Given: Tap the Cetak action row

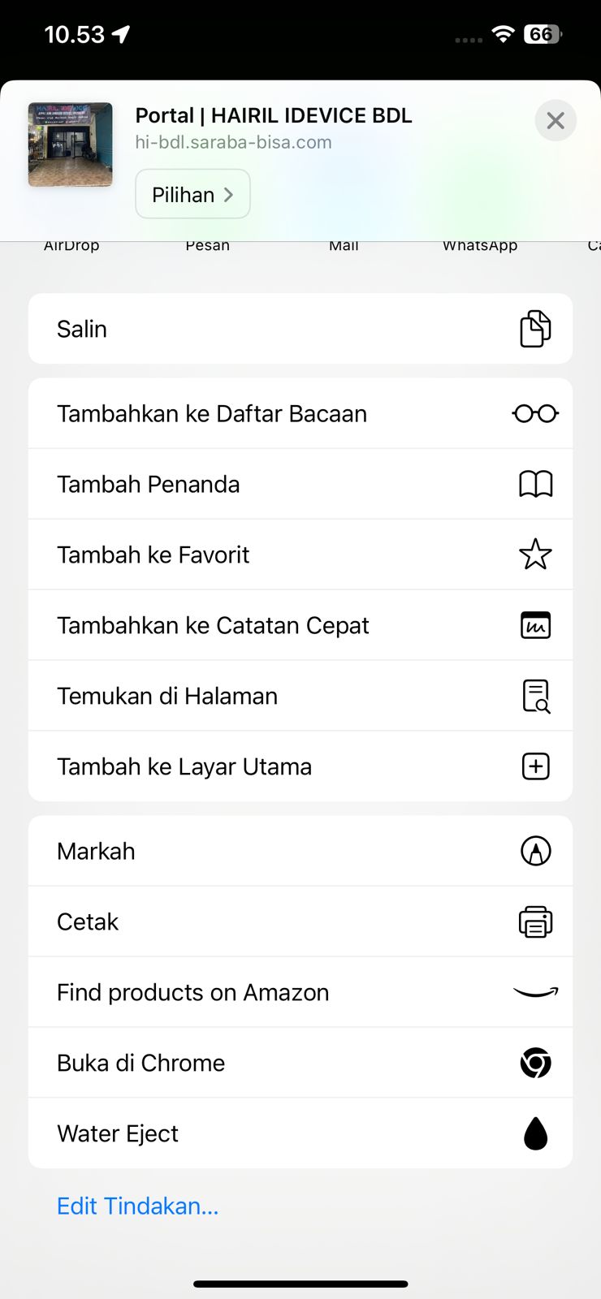Looking at the screenshot, I should point(88,922).
